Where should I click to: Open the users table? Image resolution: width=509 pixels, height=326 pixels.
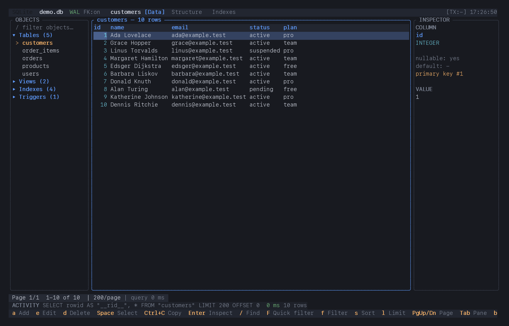point(31,74)
